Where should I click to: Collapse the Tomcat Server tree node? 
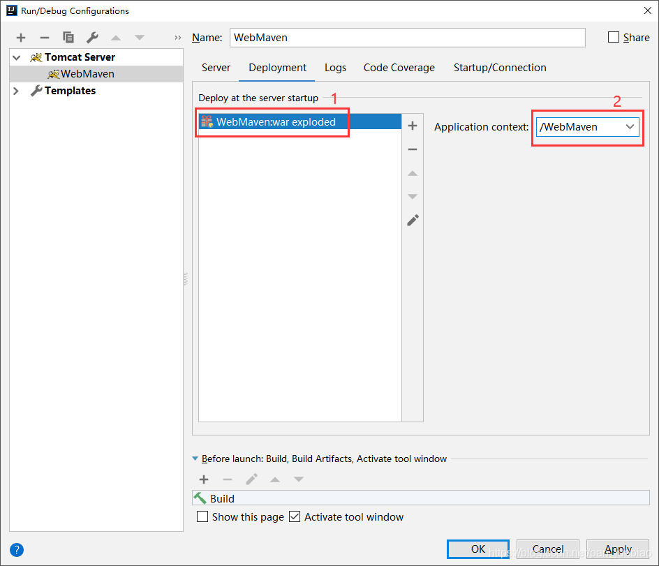coord(16,57)
